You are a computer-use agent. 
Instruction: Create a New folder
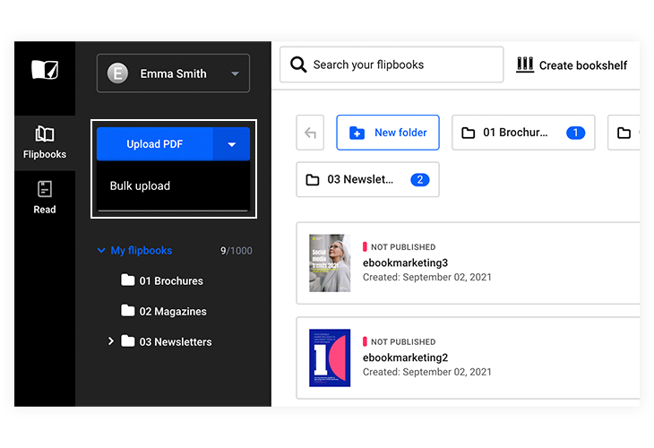tap(388, 133)
